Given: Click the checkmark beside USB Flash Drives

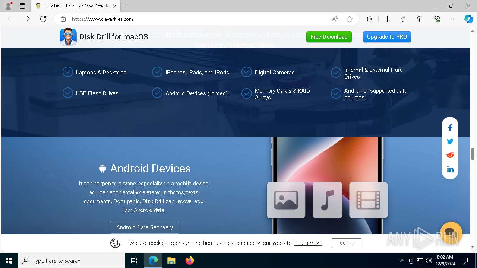Looking at the screenshot, I should [x=68, y=93].
